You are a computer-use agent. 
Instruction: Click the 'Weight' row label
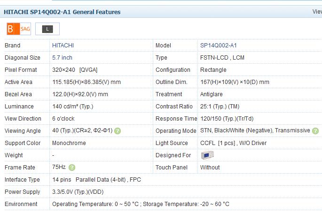tap(14, 155)
